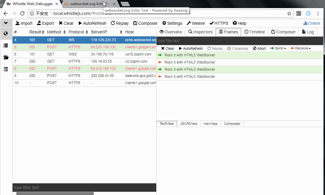325x195 pixels.
Task: Click the horizontal scrollbar under request list
Action: point(55,193)
